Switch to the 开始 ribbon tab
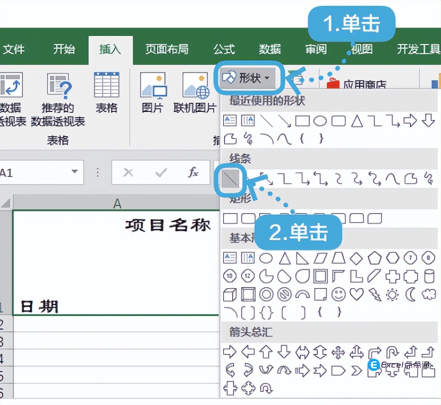This screenshot has height=405, width=441. click(64, 49)
